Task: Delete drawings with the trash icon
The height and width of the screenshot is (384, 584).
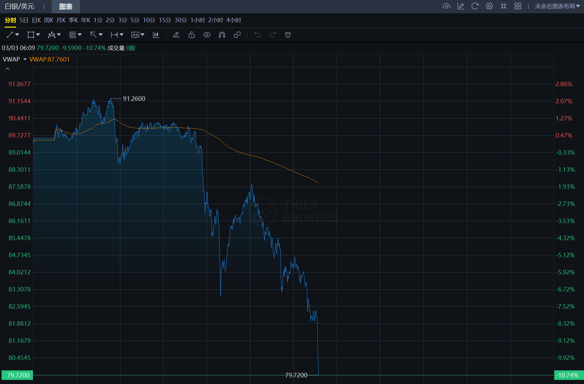Action: 288,35
